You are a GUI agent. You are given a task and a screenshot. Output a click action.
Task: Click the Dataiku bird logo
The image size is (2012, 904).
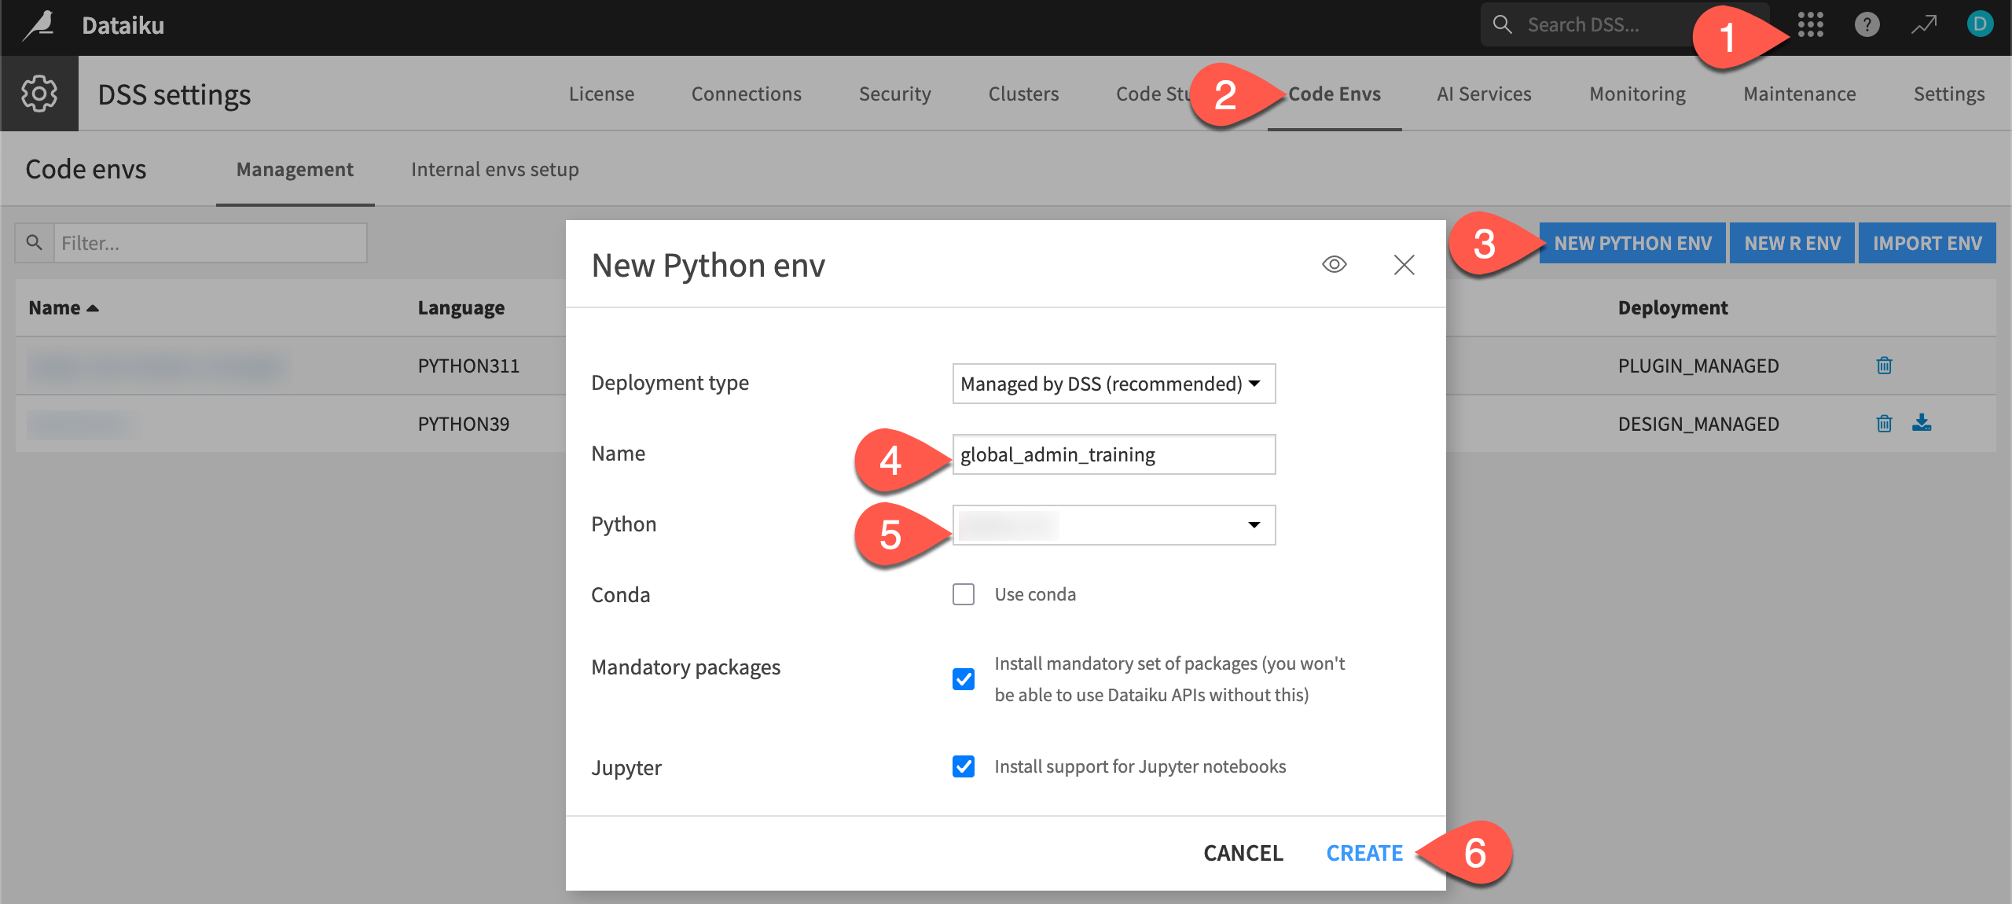point(39,25)
